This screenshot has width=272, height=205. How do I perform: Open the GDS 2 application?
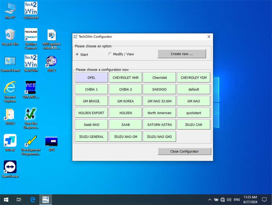51,63
